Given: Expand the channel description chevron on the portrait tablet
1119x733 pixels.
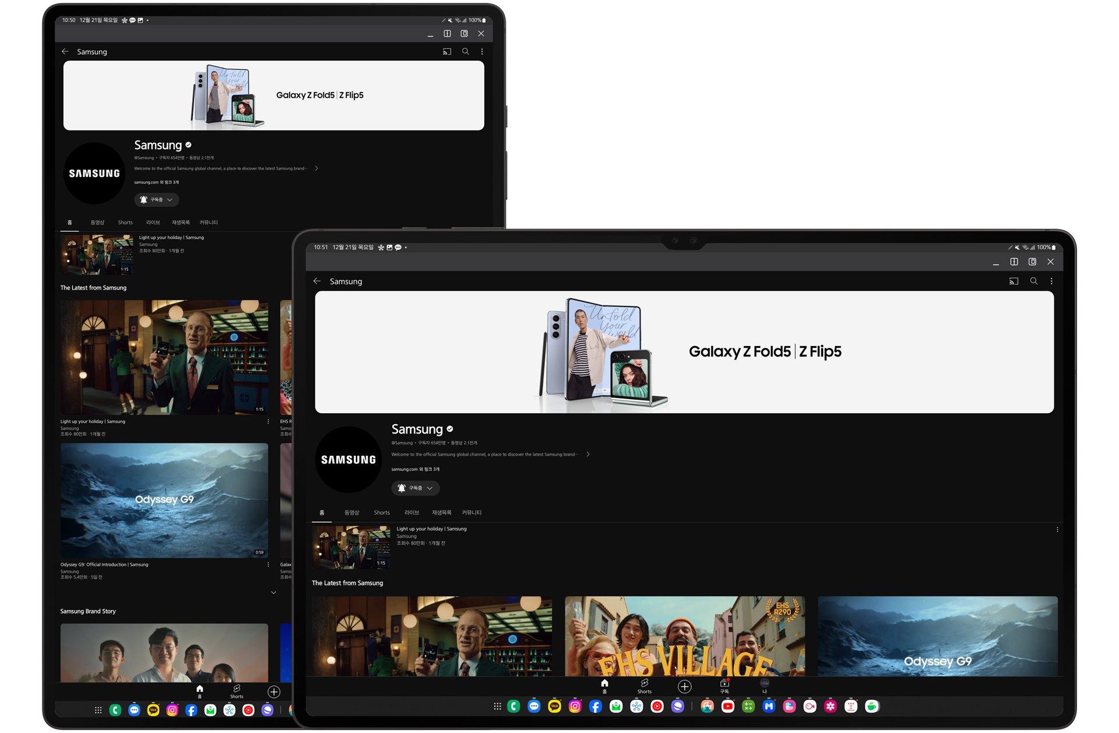Looking at the screenshot, I should pyautogui.click(x=316, y=168).
